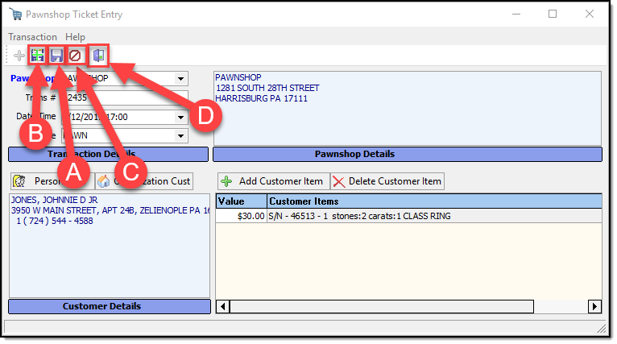Expand the Pawnshop dropdown

coord(181,79)
